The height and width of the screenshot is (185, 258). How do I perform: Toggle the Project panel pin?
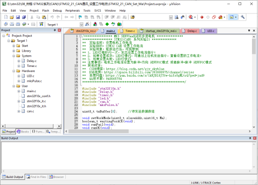pos(55,30)
